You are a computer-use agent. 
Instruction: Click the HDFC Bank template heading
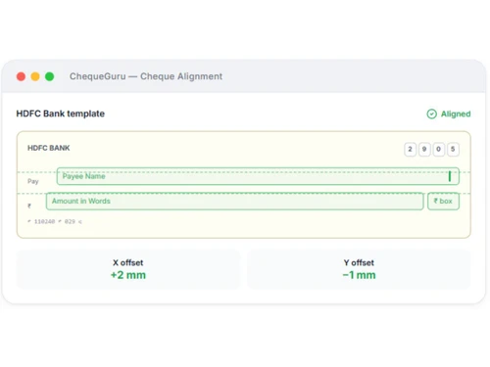61,114
